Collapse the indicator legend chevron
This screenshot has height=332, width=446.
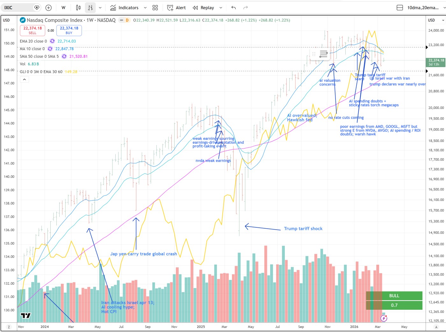(x=24, y=80)
